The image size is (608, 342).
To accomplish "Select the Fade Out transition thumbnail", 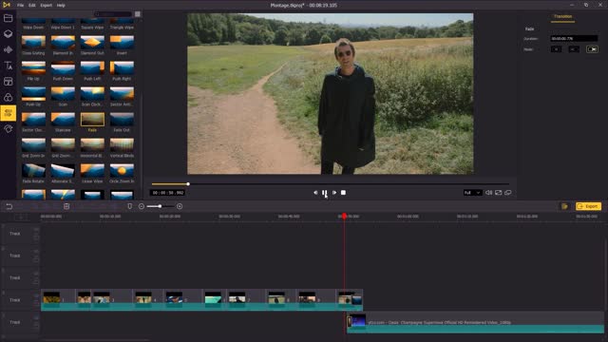I will [x=122, y=120].
